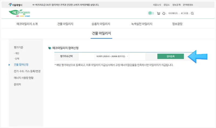The height and width of the screenshot is (128, 216).
Task: Open 에너지 사용량 현황 sidebar item
Action: pos(23,78)
